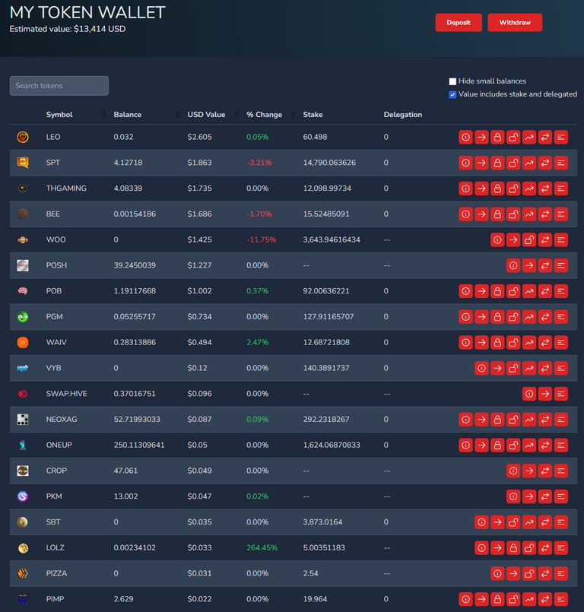Unstake SPT with the open-lock icon
Viewport: 584px width, 612px height.
[x=513, y=163]
